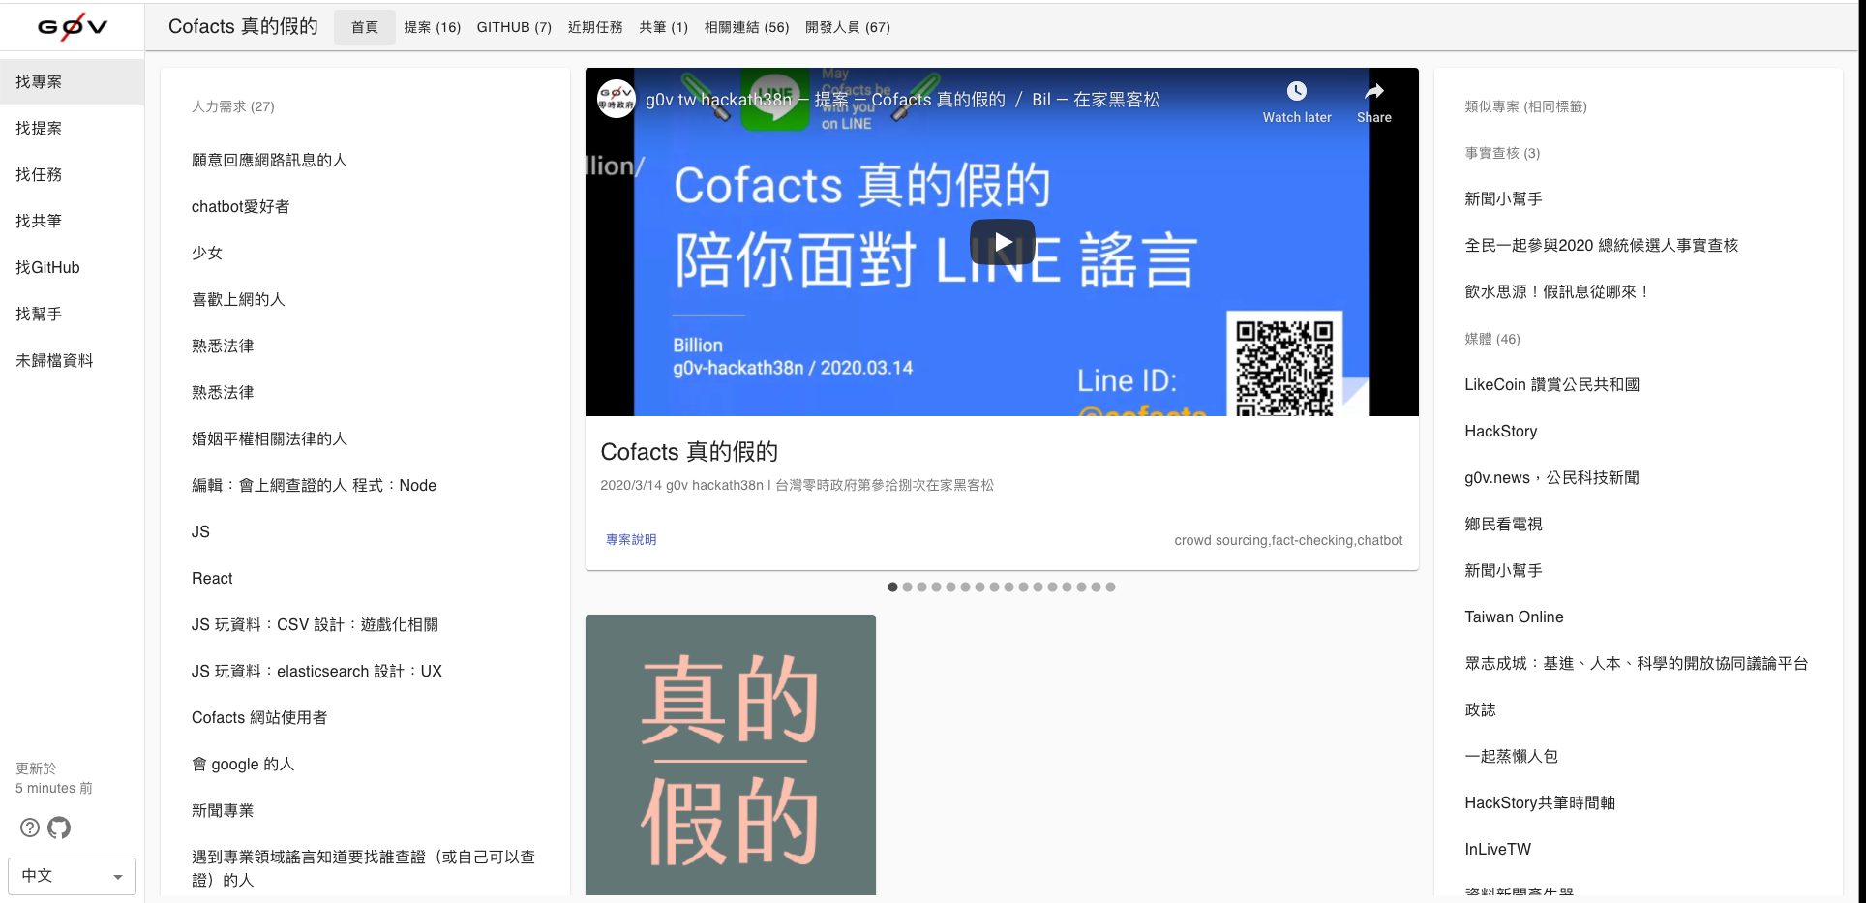This screenshot has width=1866, height=903.
Task: Click the help question mark icon
Action: 29,828
